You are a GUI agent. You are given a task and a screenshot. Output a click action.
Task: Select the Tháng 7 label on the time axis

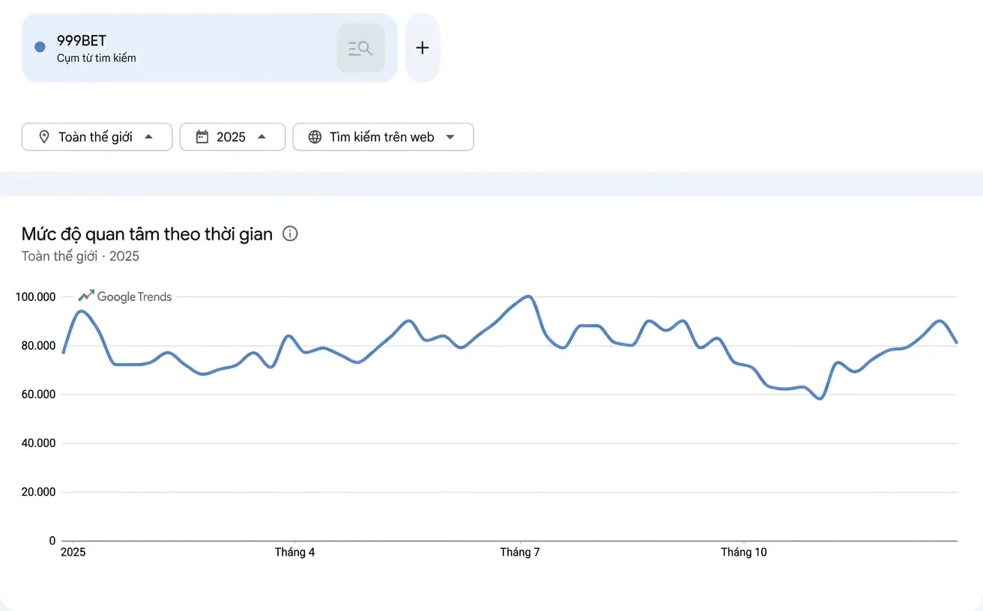(520, 553)
